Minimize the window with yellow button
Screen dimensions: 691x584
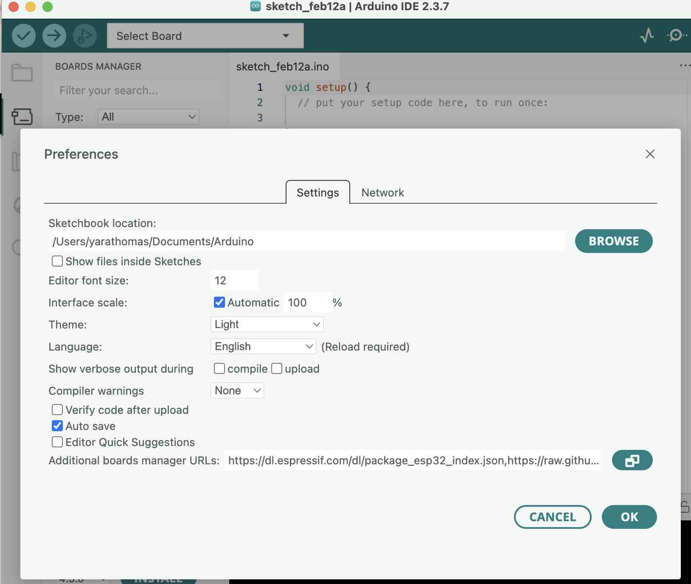coord(31,6)
